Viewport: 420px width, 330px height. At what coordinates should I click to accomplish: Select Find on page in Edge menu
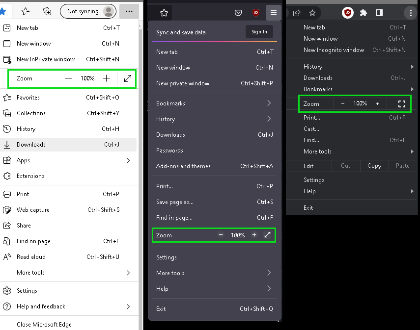[x=68, y=241]
